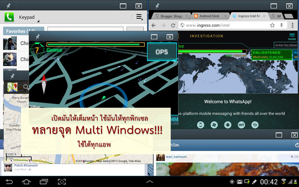
Task: Tap the green phone icon in Keypad window
Action: pos(9,17)
